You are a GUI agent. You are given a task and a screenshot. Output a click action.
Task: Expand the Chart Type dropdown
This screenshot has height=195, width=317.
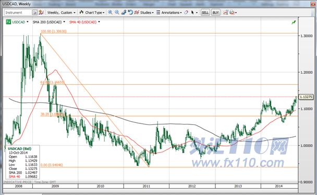point(92,13)
